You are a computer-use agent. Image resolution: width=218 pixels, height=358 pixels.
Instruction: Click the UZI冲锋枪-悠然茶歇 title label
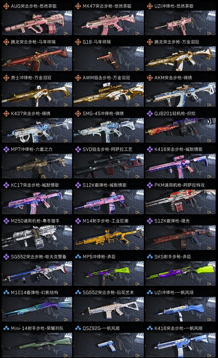174,6
